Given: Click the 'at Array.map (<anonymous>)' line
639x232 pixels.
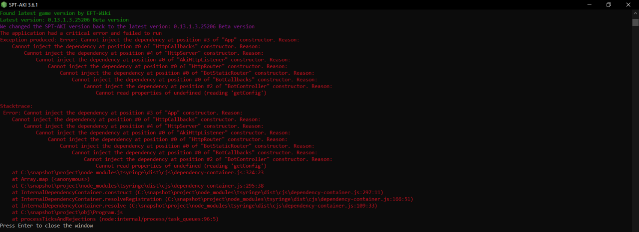Looking at the screenshot, I should pos(51,179).
